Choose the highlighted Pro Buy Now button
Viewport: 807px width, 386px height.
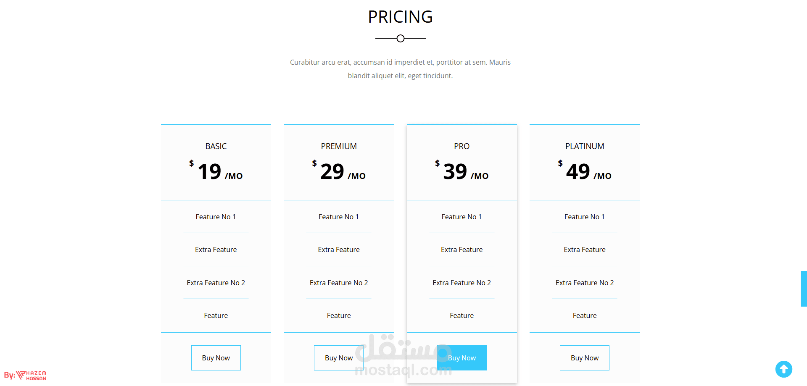462,358
